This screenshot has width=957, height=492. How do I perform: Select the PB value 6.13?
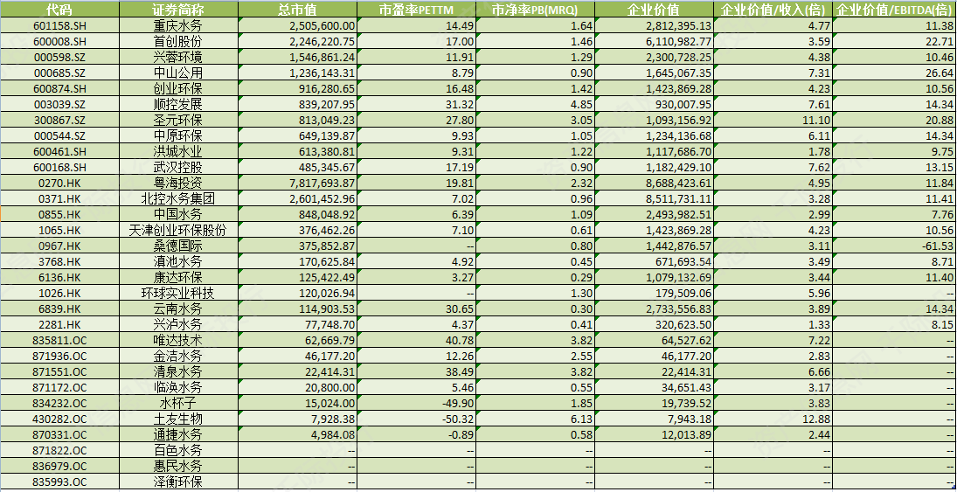click(x=535, y=419)
